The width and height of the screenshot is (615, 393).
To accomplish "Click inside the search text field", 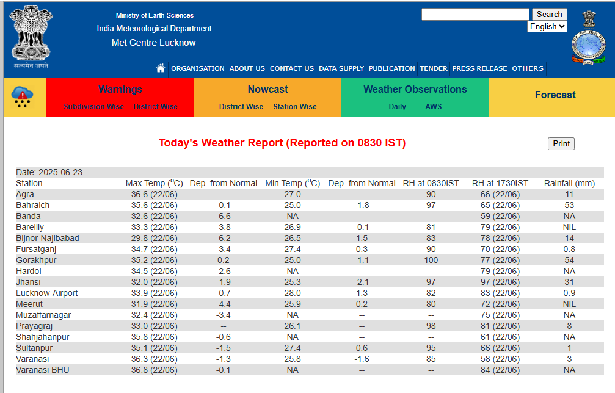I will pyautogui.click(x=475, y=14).
